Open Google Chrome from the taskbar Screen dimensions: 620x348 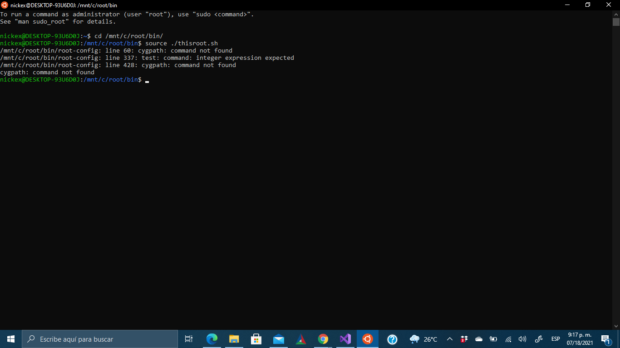point(323,339)
